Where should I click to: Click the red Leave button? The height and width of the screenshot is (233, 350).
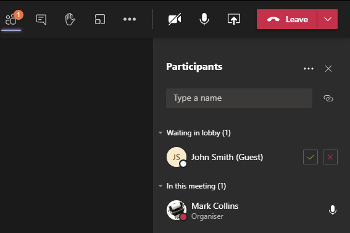(287, 19)
